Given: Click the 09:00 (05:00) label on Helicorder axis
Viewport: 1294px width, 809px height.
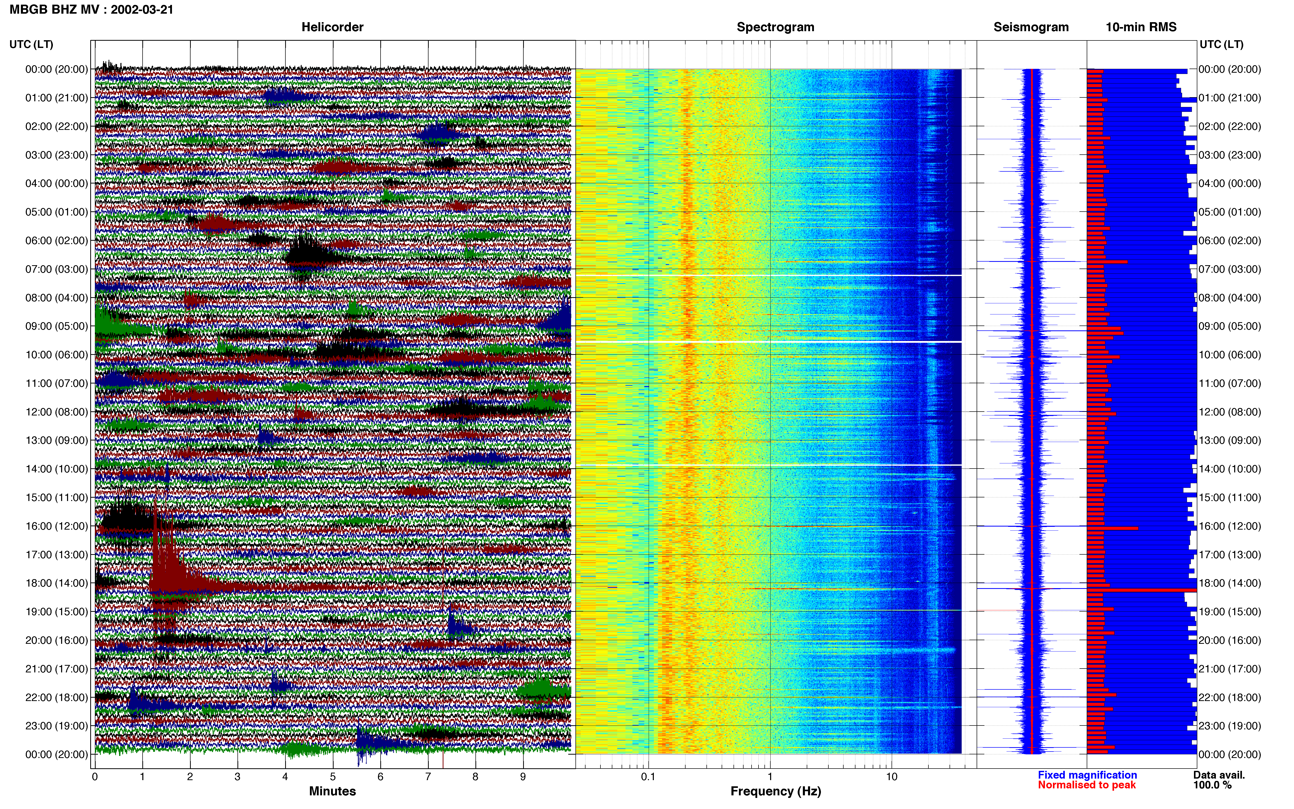Looking at the screenshot, I should (x=57, y=326).
